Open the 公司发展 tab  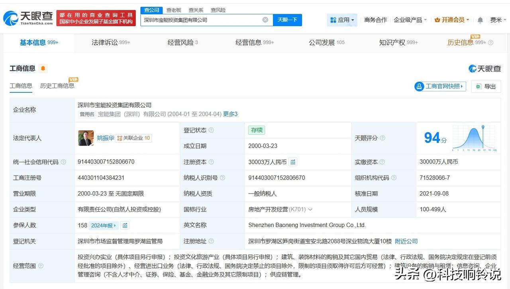point(327,43)
